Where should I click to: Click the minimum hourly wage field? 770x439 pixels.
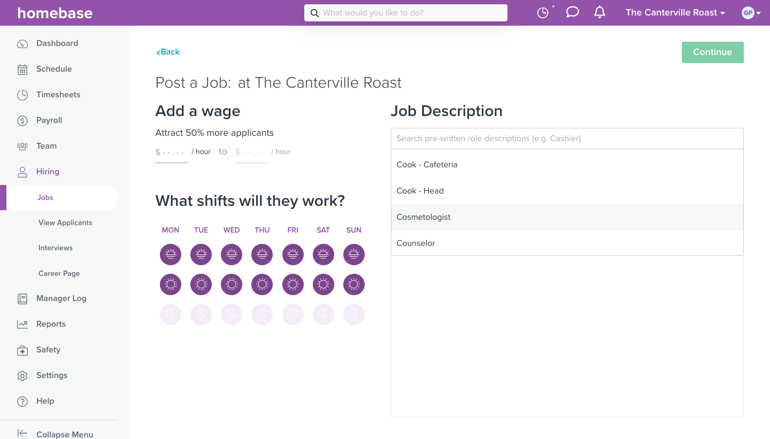coord(171,153)
